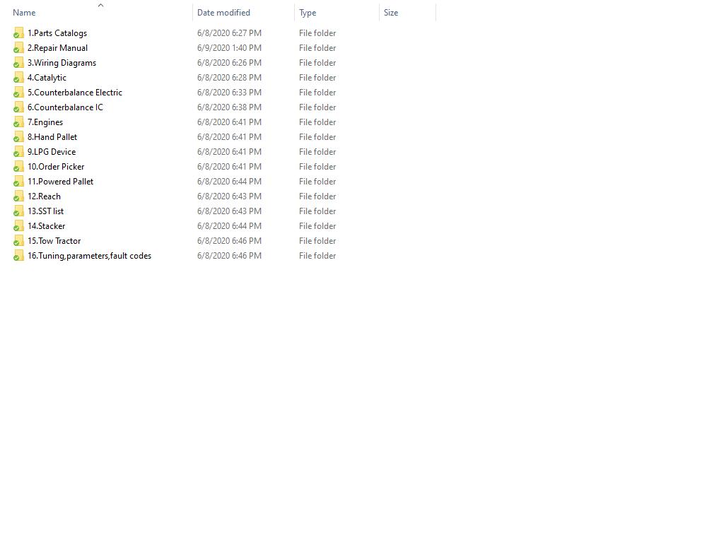Click date '6/8/2020 6:38 PM'
This screenshot has width=714, height=547.
point(229,107)
